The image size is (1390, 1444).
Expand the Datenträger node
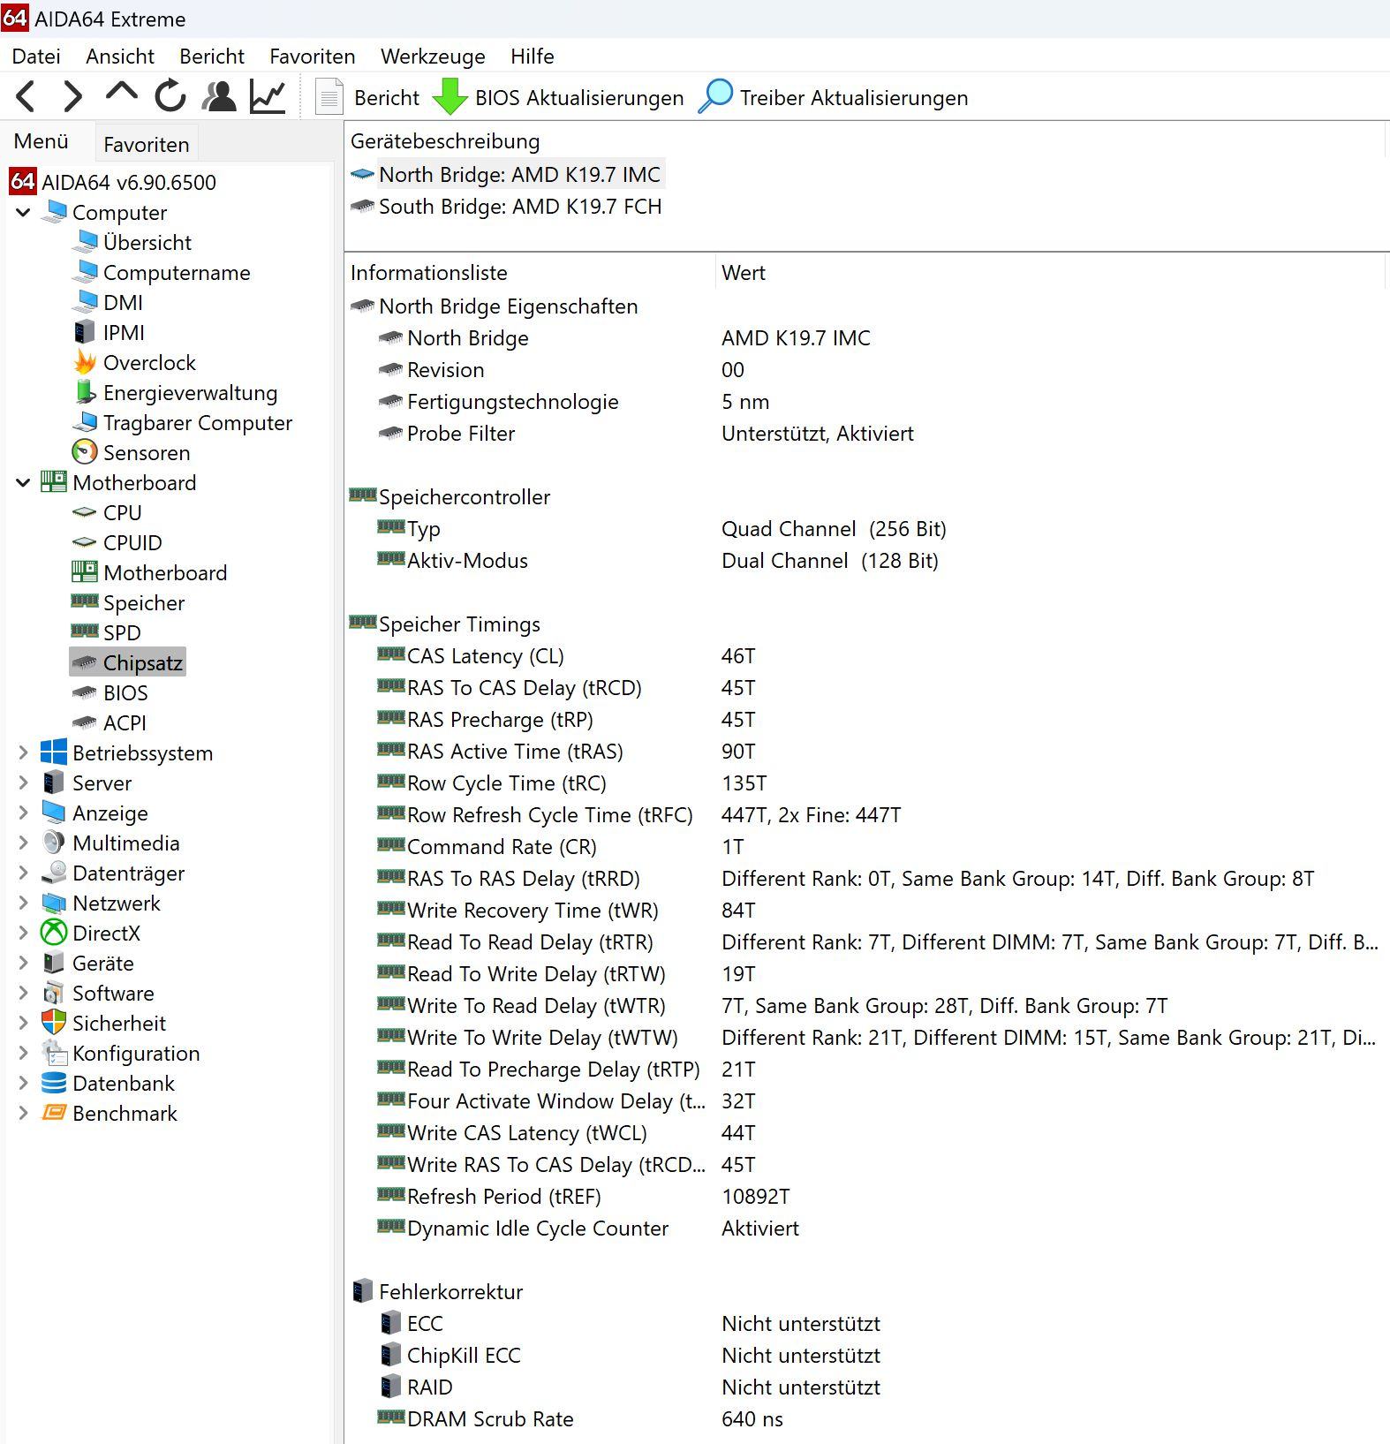click(24, 873)
